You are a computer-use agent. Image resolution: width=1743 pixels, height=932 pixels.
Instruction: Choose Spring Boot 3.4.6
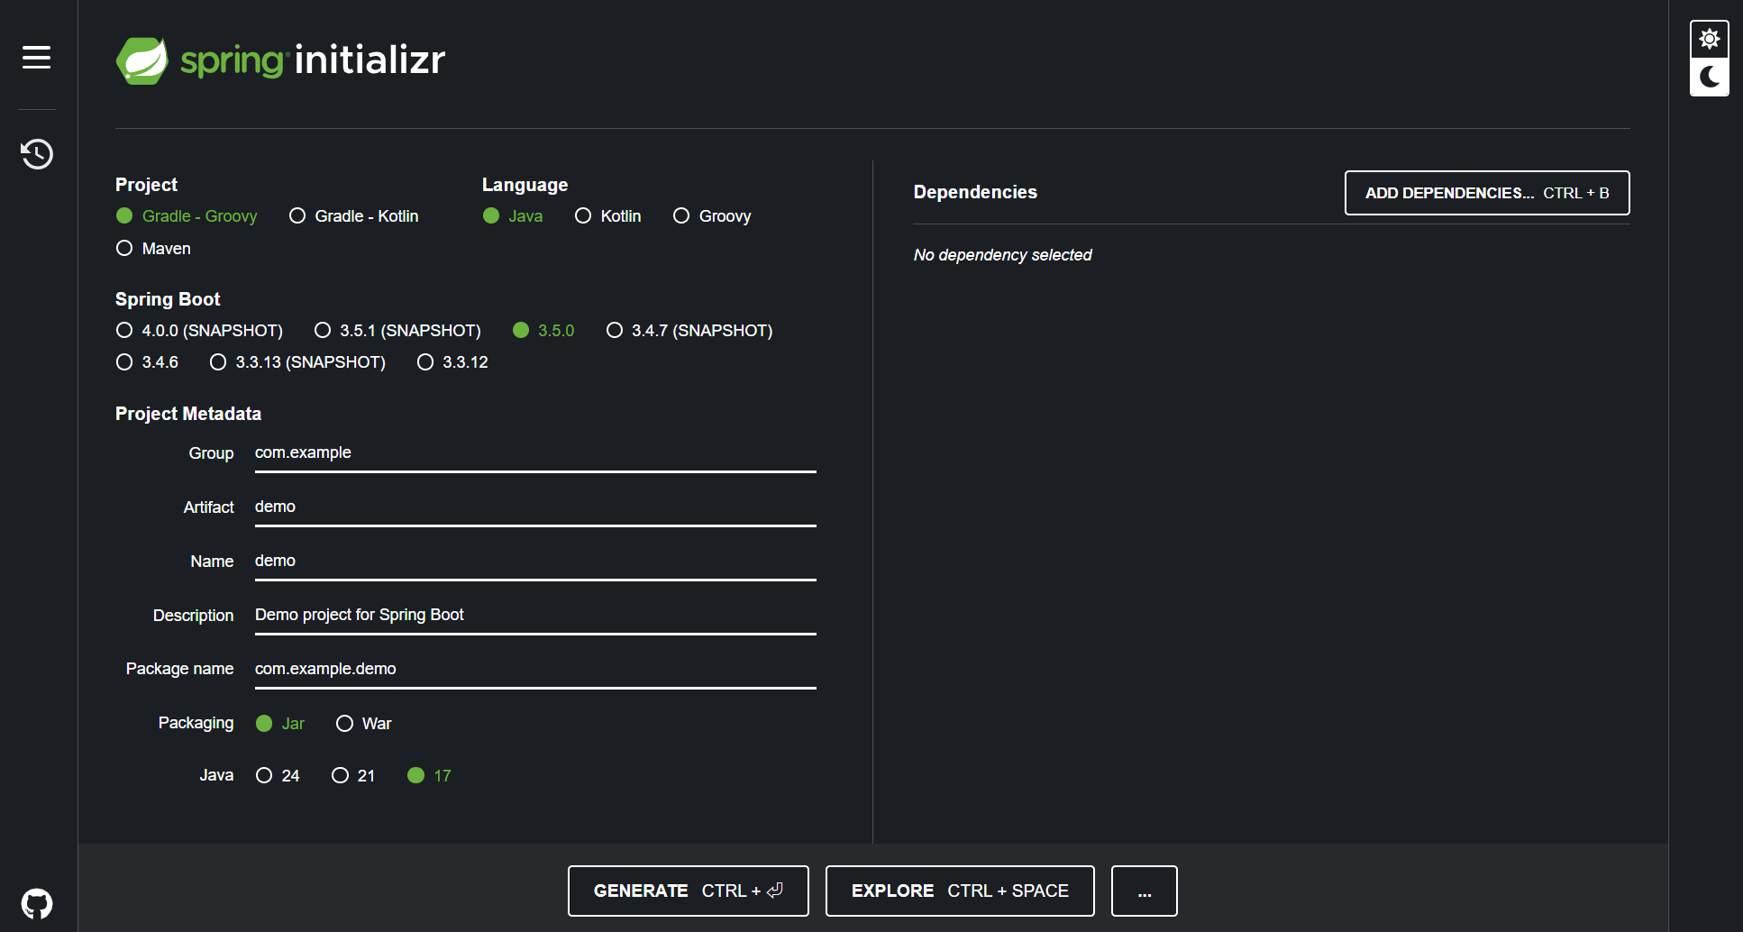[x=147, y=362]
